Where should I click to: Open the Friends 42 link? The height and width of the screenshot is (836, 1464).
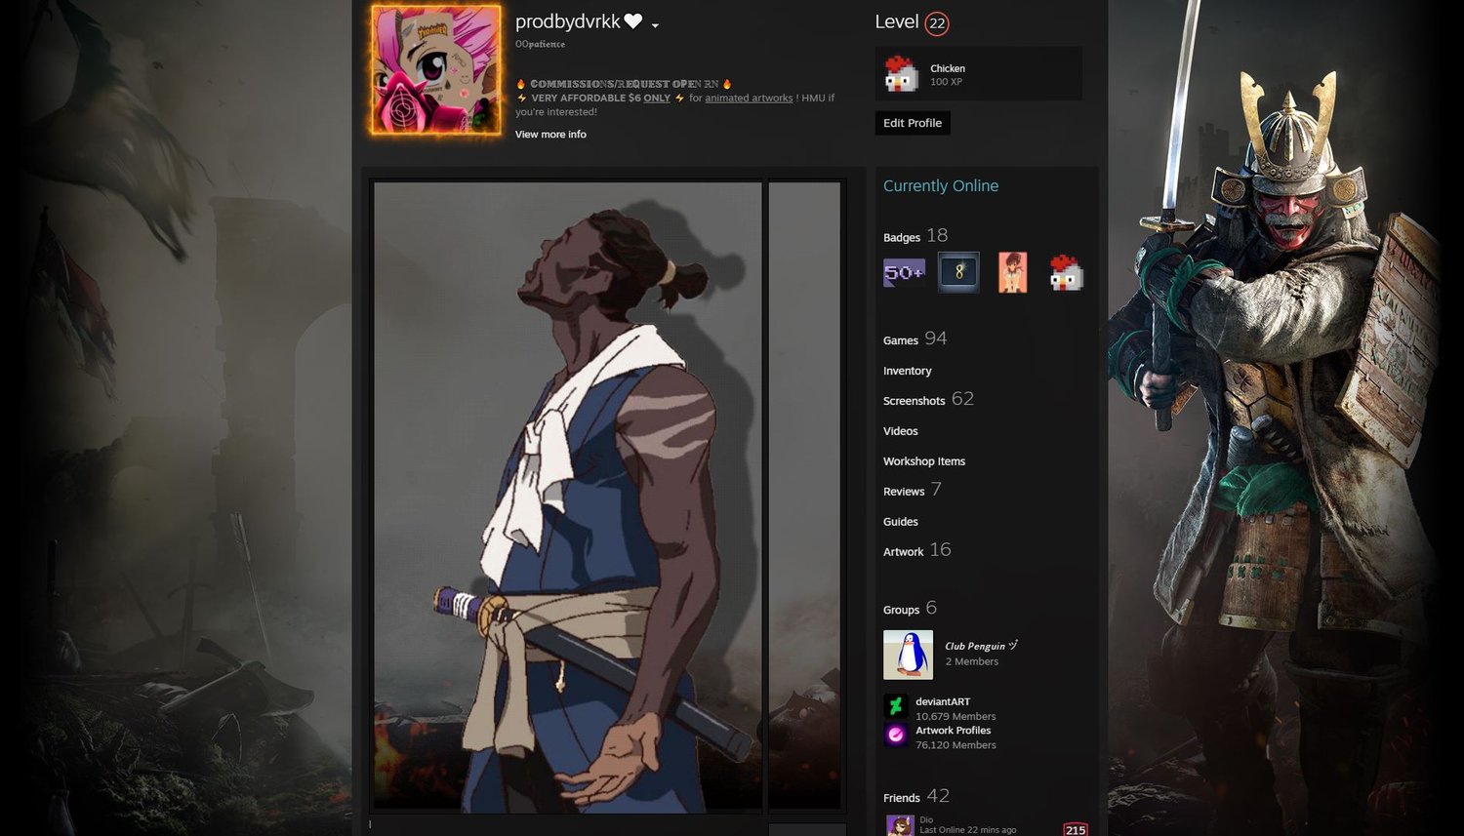(916, 796)
